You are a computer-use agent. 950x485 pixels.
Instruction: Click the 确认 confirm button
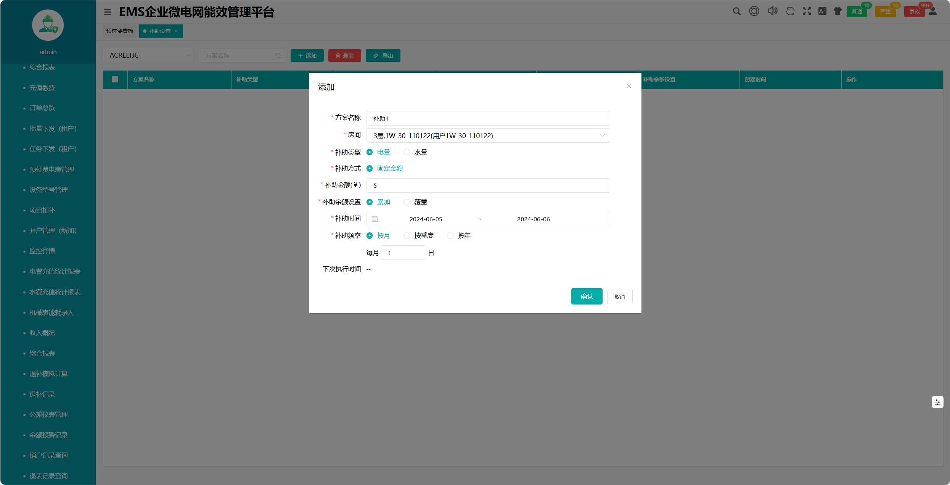click(587, 296)
